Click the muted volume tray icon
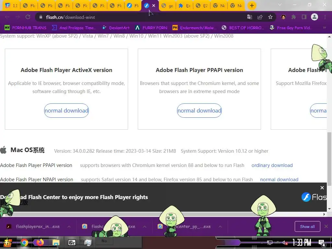The width and height of the screenshot is (332, 249). 285,243
